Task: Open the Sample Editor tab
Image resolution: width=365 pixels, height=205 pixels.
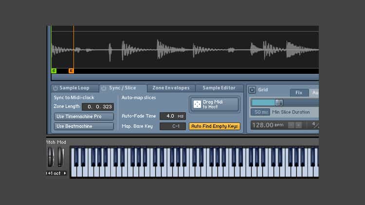Action: point(219,88)
